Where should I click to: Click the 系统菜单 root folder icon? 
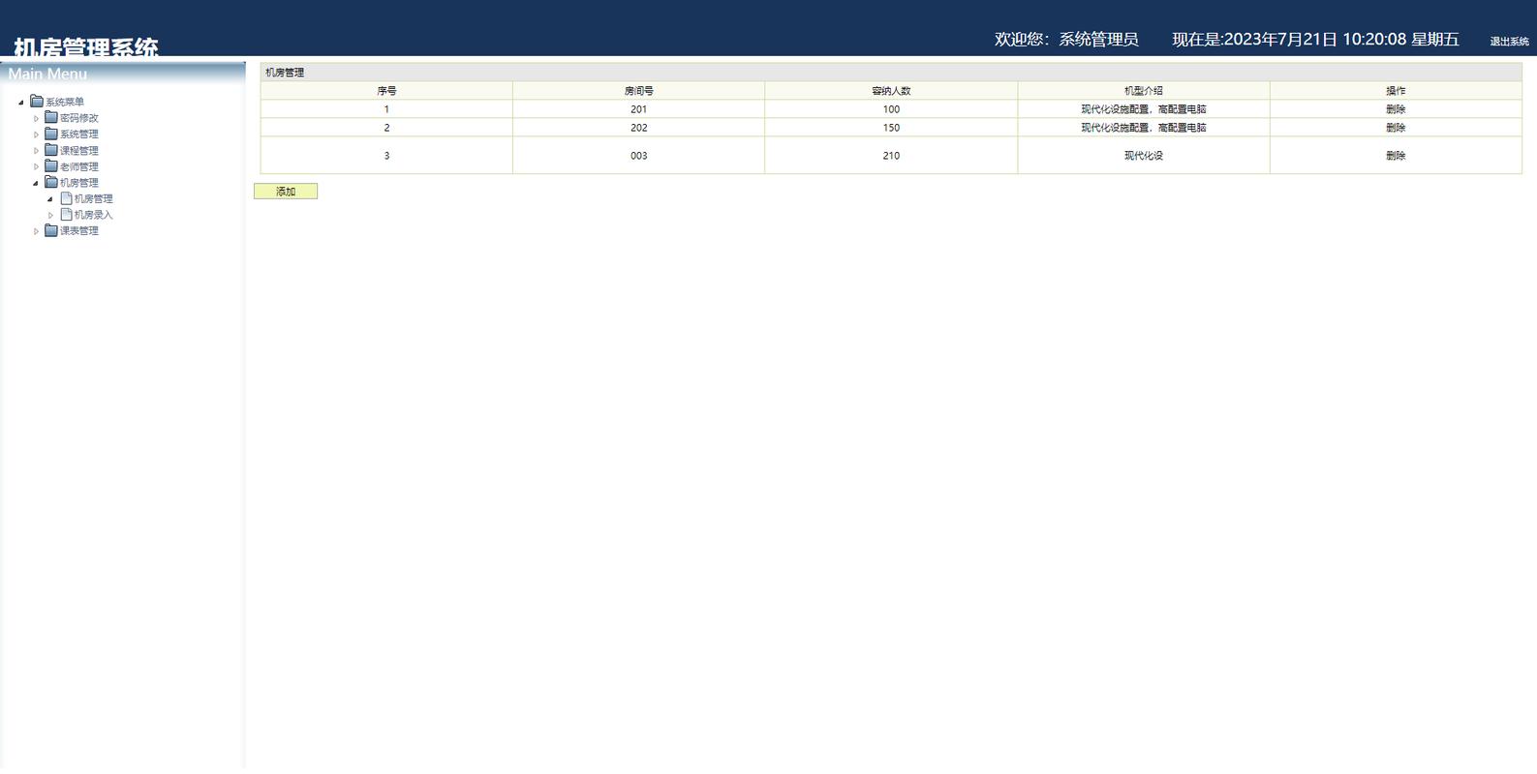pyautogui.click(x=37, y=102)
